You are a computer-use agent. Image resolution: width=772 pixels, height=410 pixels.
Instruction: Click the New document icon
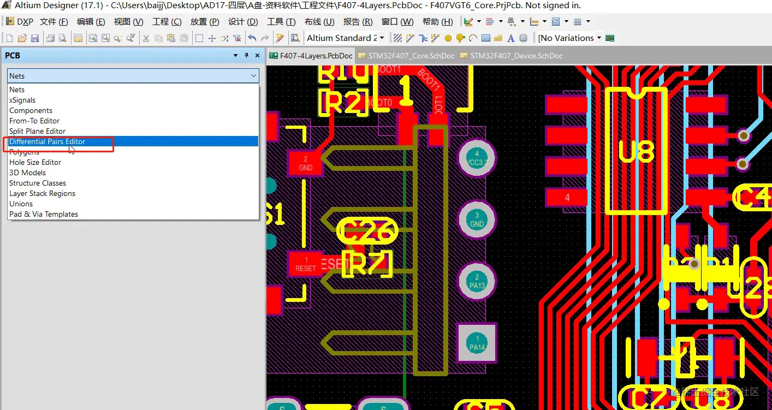(9, 38)
